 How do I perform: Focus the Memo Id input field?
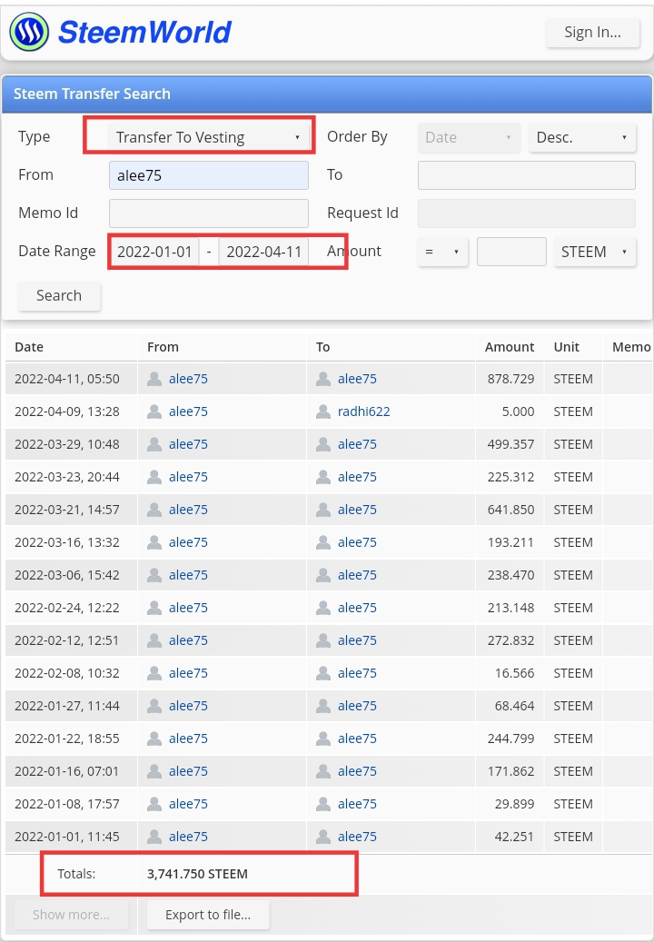pyautogui.click(x=208, y=213)
